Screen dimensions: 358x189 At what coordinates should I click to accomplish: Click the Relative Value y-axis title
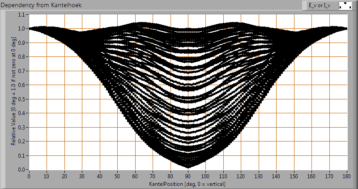(x=14, y=92)
